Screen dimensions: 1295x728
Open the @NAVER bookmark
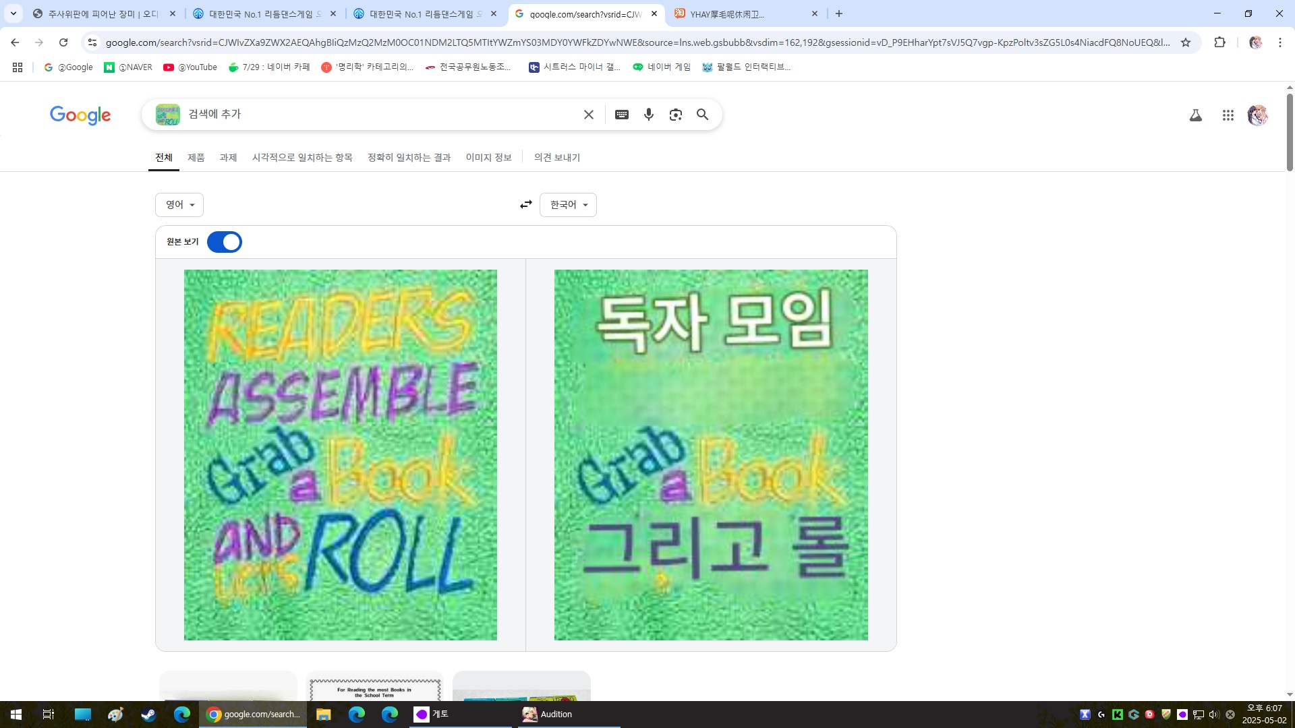(128, 67)
